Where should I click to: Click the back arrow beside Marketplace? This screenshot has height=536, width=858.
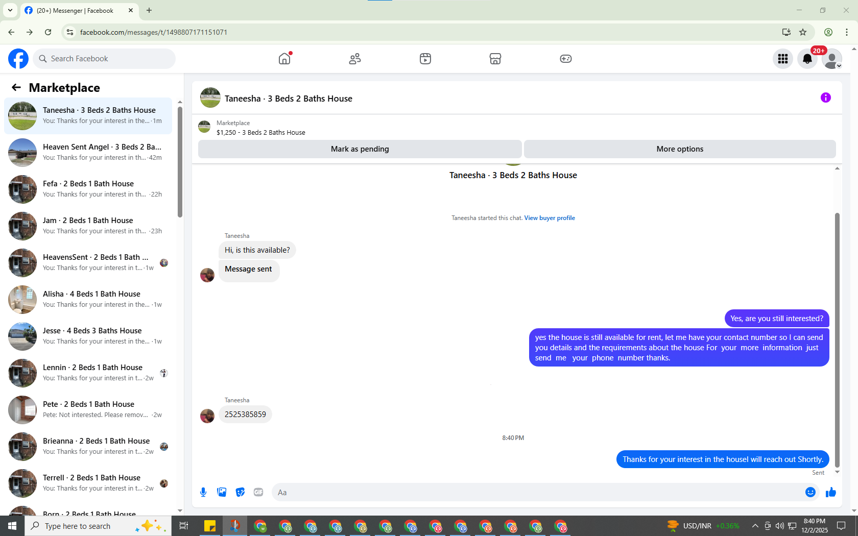[x=16, y=87]
